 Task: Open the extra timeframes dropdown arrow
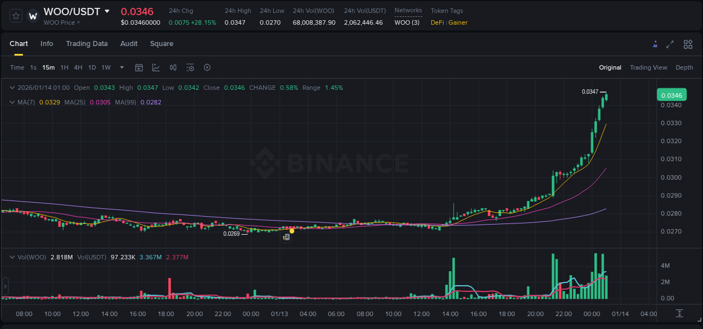coord(121,67)
